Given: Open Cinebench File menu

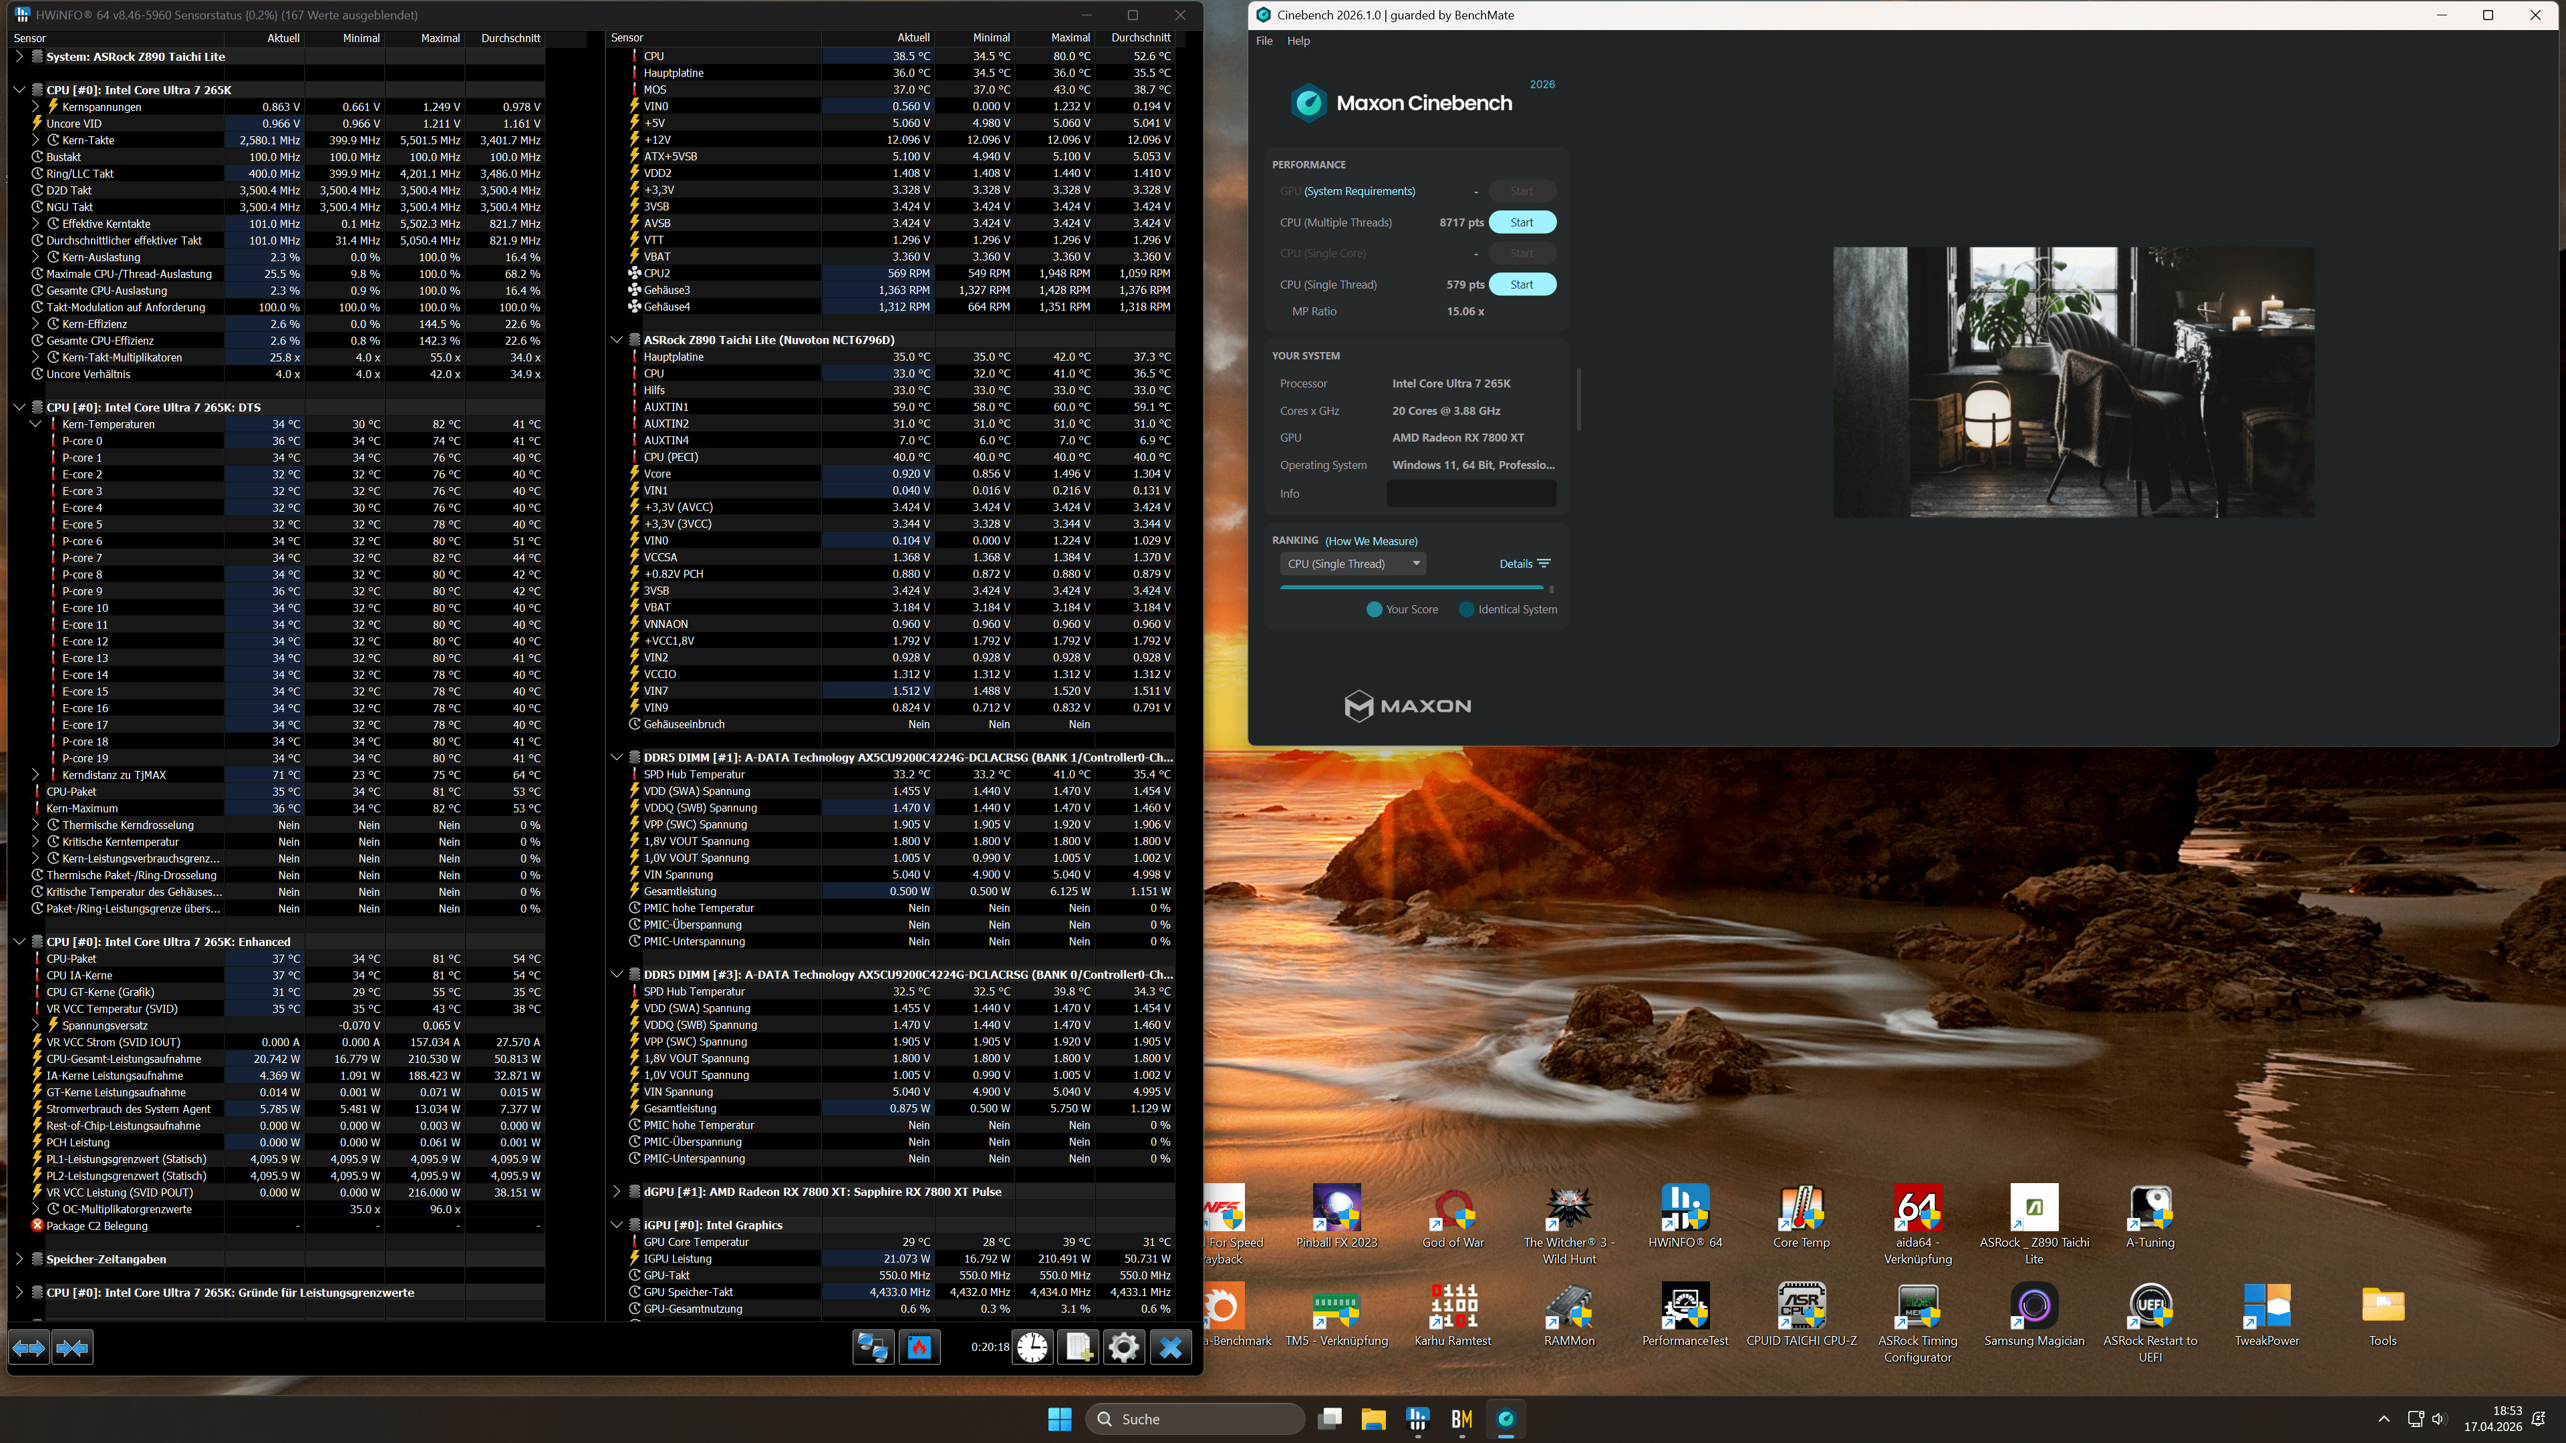Looking at the screenshot, I should (1264, 41).
